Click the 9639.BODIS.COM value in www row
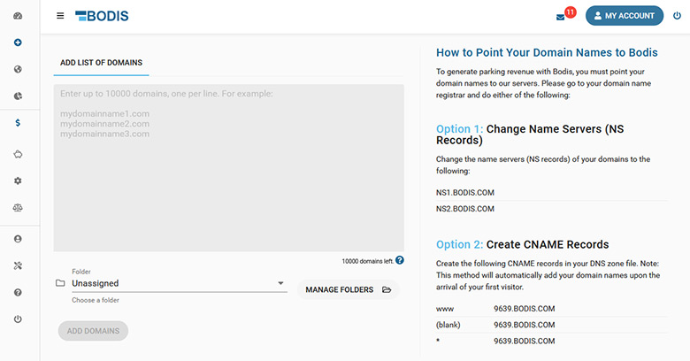This screenshot has height=361, width=690. tap(524, 309)
